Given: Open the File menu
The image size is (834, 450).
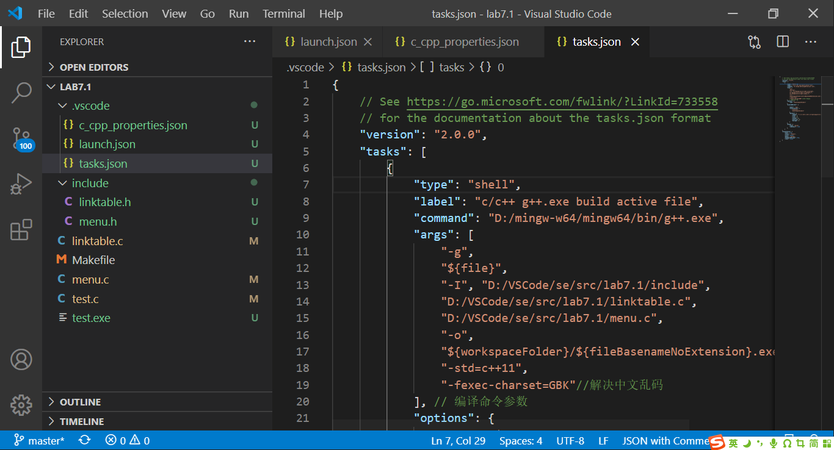Looking at the screenshot, I should 46,13.
